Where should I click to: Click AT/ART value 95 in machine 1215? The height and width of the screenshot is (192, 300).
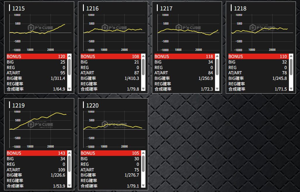tap(63, 73)
